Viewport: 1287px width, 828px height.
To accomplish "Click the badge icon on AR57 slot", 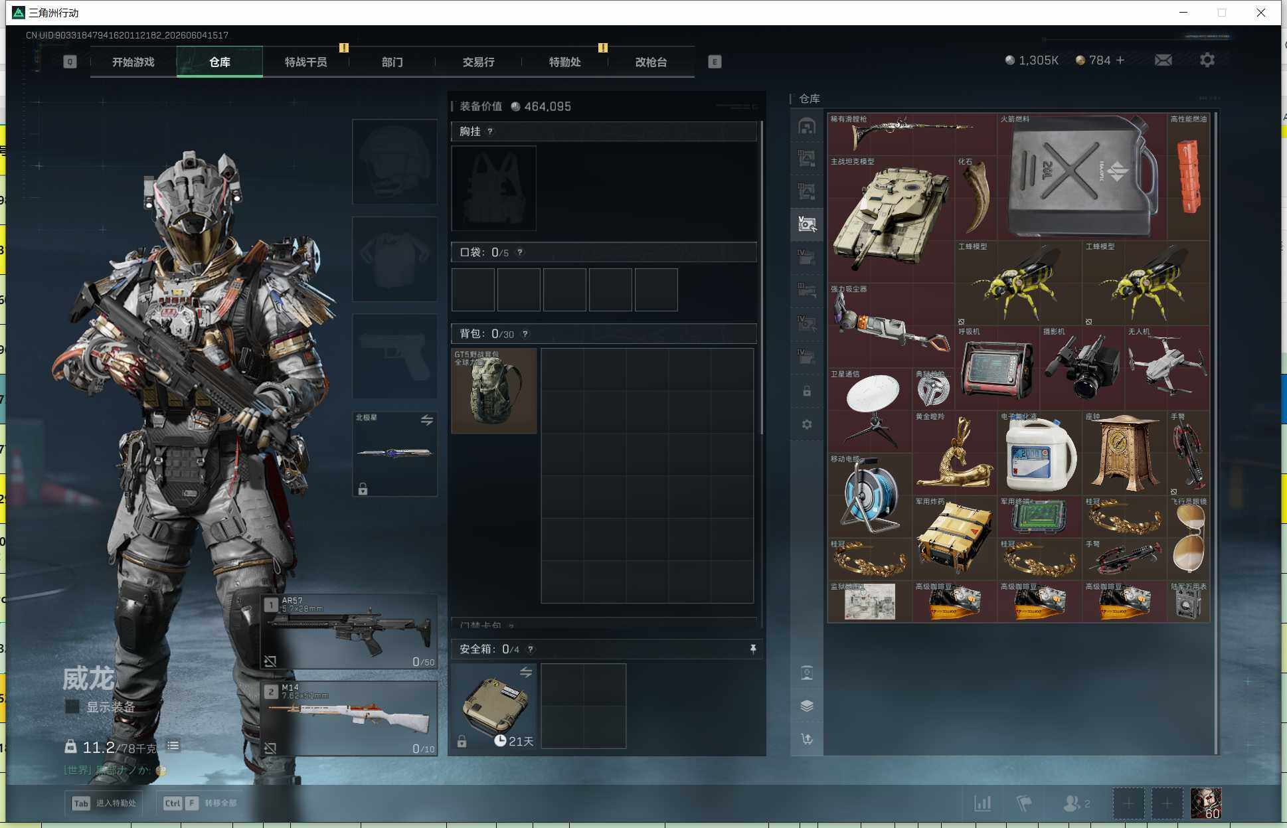I will 270,661.
